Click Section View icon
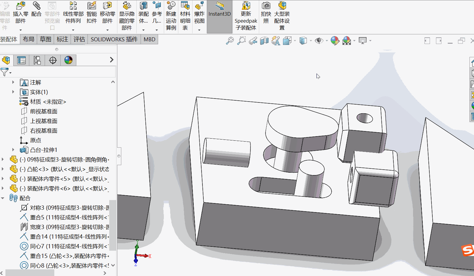This screenshot has height=276, width=474. coord(264,40)
